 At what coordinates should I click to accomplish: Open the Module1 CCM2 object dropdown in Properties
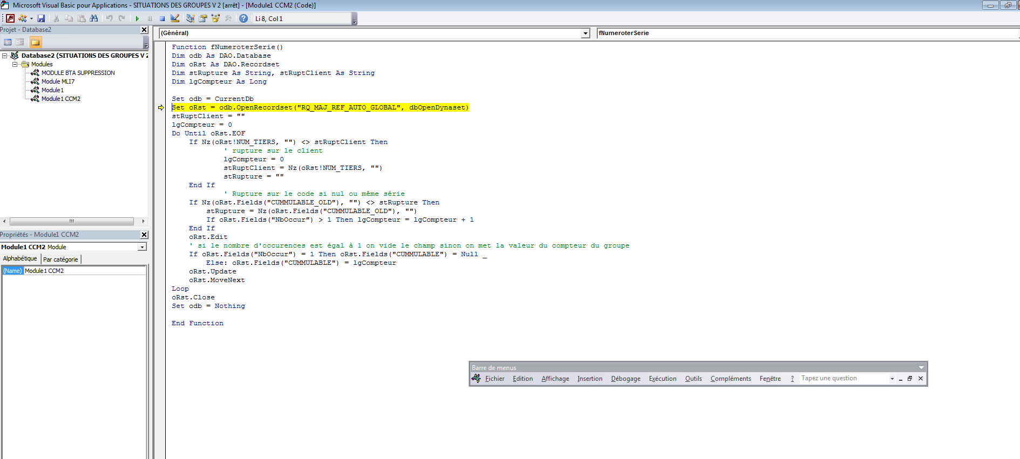point(142,247)
